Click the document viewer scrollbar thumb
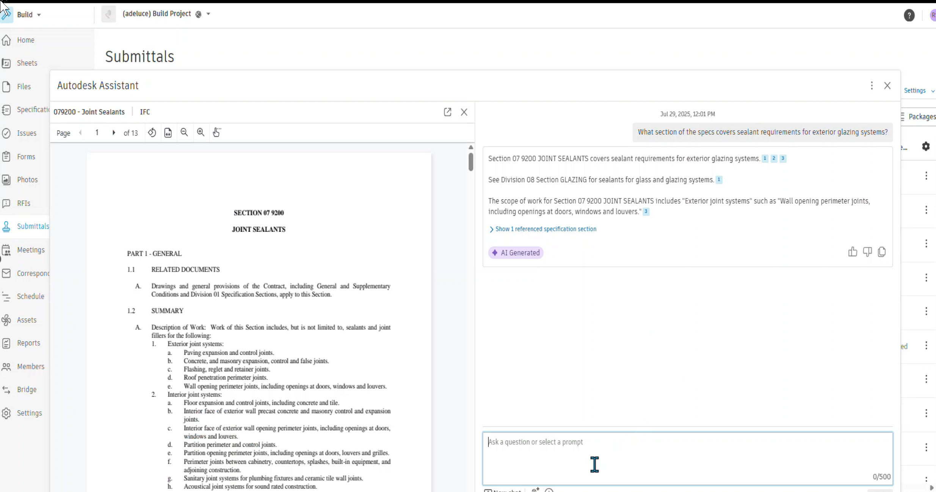This screenshot has height=492, width=936. [x=471, y=162]
